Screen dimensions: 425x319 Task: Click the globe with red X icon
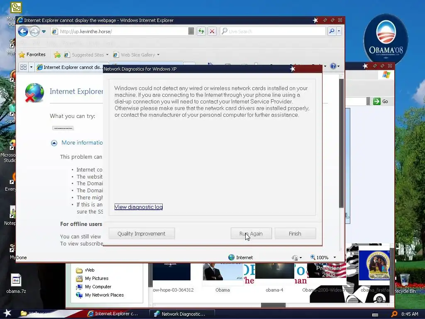click(x=34, y=93)
